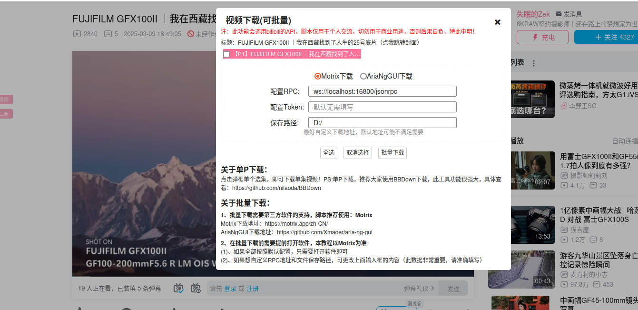Open the 游客九华山景区坠落 video title
Screen dimensions: 638x310
tap(599, 260)
